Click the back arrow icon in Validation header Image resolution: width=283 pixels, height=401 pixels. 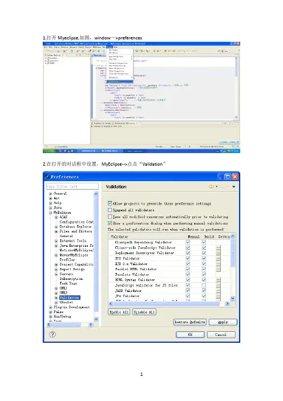click(211, 187)
